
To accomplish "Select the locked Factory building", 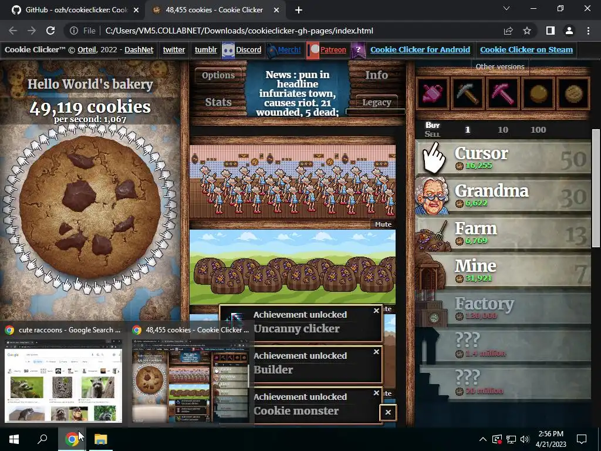I will [503, 308].
